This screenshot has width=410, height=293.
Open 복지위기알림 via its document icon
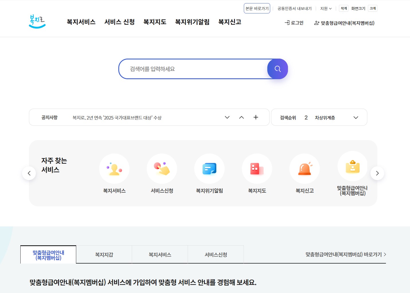pos(209,169)
